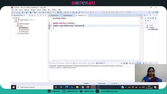This screenshot has height=94, width=167.
Task: Open the dropdown arrow next to Run button
Action: 28,13
